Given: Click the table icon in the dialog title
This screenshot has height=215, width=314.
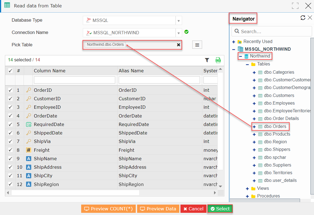Looking at the screenshot, I should pos(7,5).
